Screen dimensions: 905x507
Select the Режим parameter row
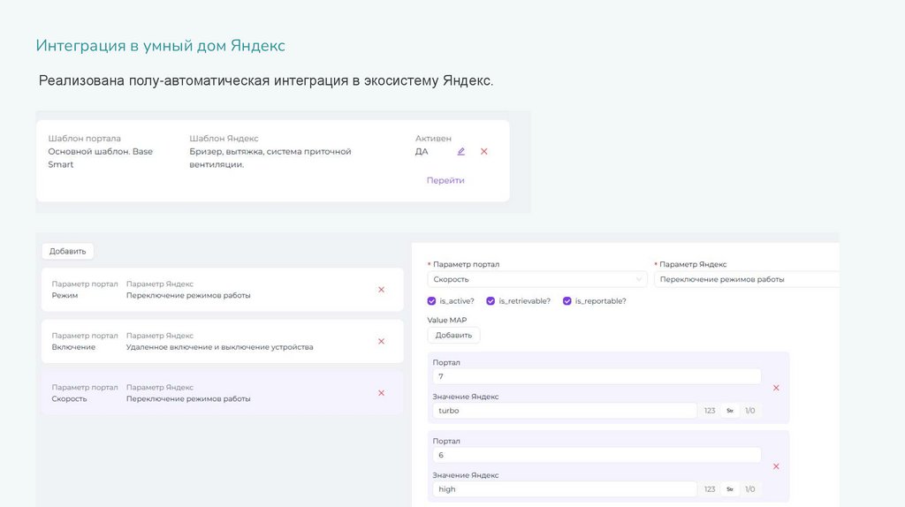coord(222,290)
